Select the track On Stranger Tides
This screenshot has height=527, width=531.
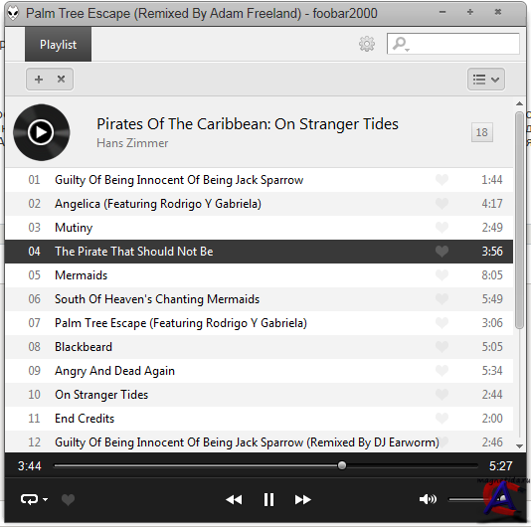coord(259,395)
